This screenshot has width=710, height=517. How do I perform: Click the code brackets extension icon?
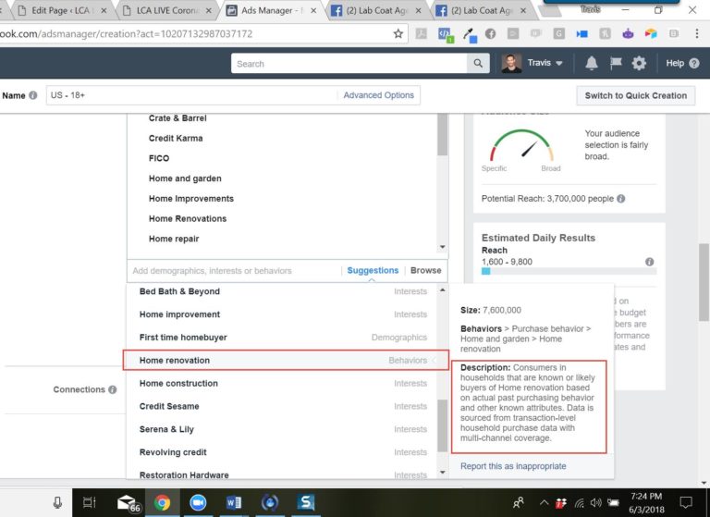click(x=445, y=34)
